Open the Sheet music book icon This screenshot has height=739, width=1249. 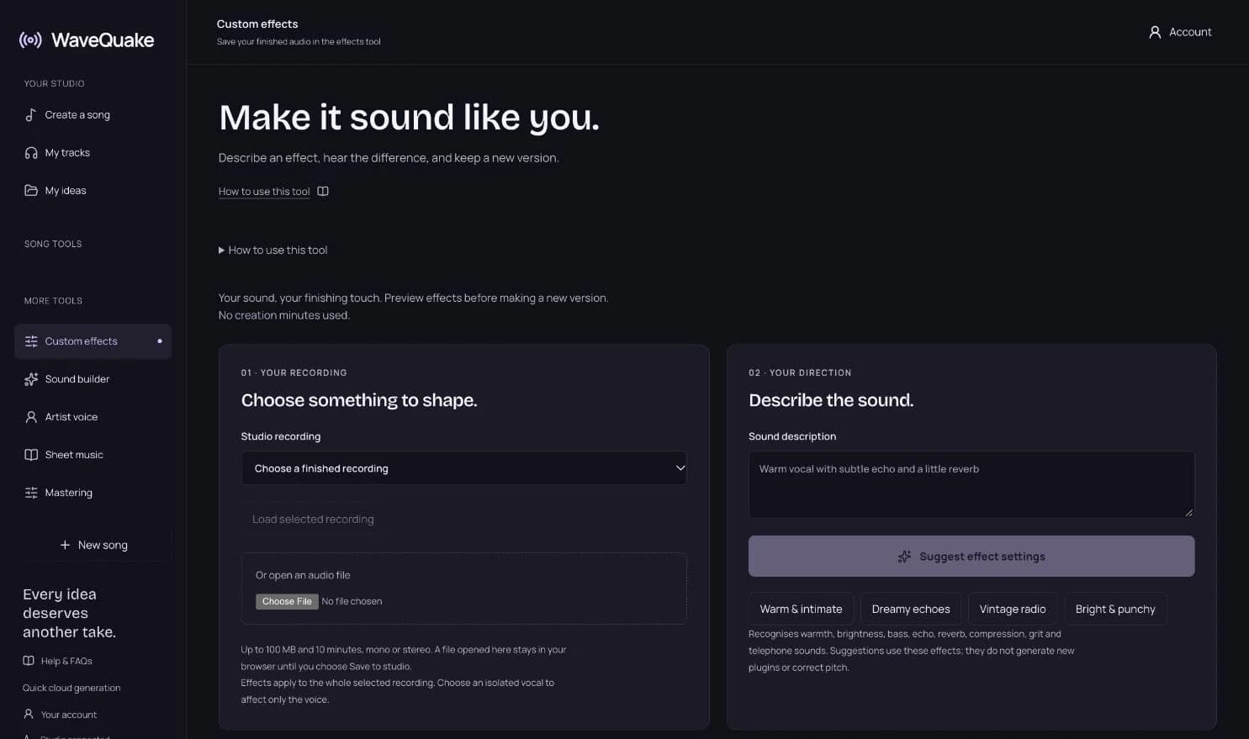click(31, 455)
